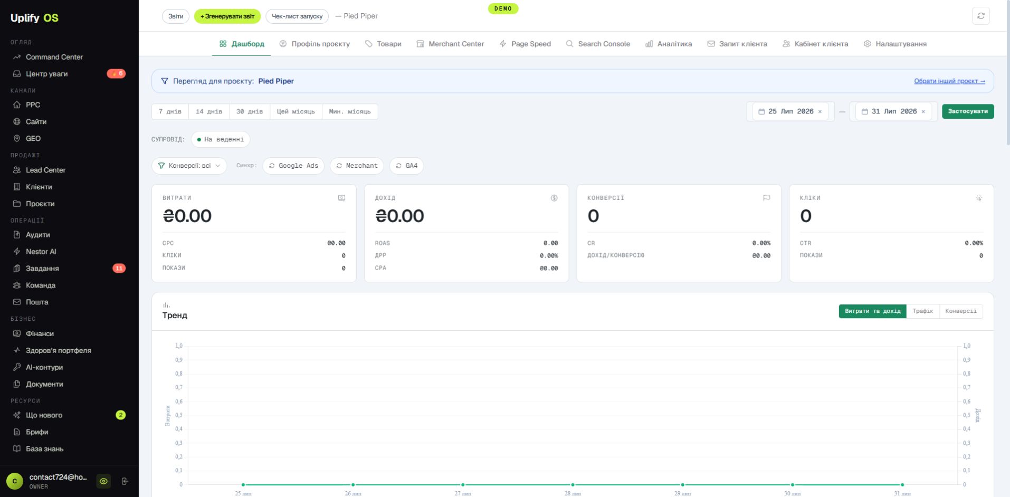Open Аналітика tab
The width and height of the screenshot is (1010, 497).
pos(669,44)
